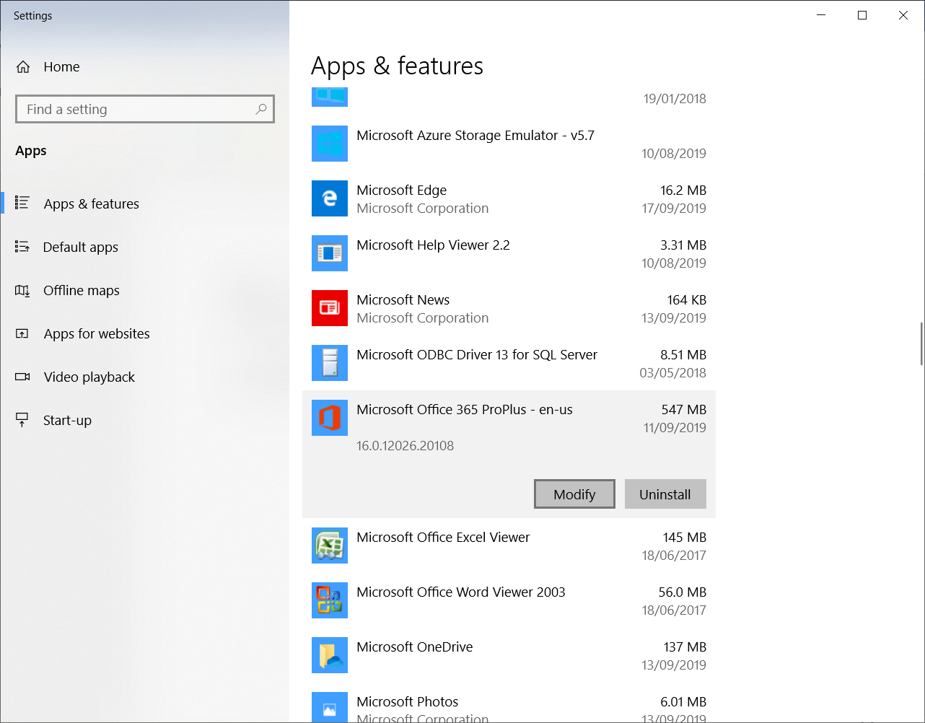
Task: Minimize the Settings window
Action: click(820, 15)
